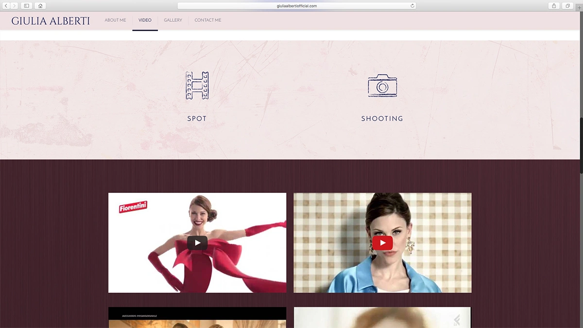Show the Safari sidebar
The height and width of the screenshot is (328, 583).
pyautogui.click(x=26, y=6)
